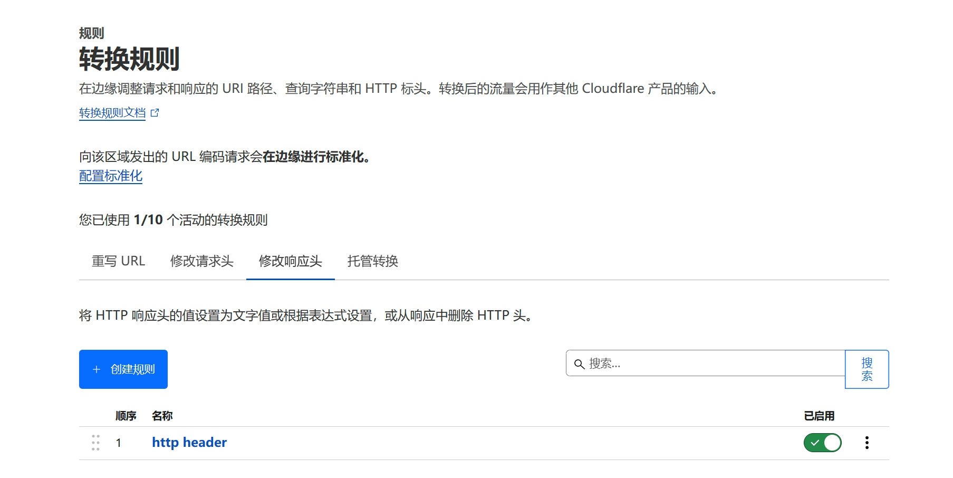Click the drag handle of http header rule

point(95,443)
